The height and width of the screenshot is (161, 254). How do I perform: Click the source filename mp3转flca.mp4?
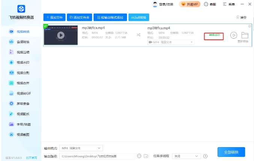click(x=93, y=28)
